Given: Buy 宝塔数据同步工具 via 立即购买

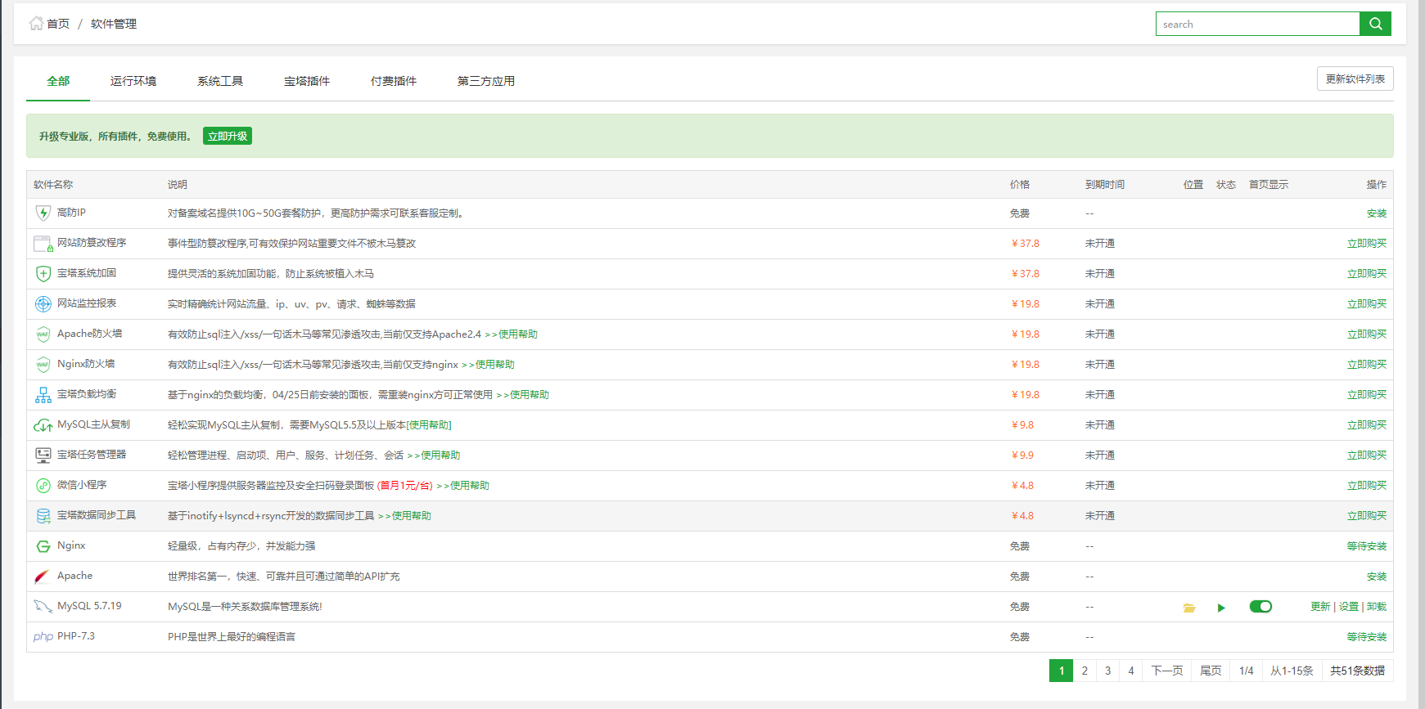Looking at the screenshot, I should pyautogui.click(x=1367, y=516).
